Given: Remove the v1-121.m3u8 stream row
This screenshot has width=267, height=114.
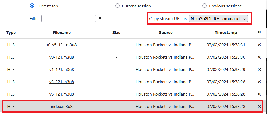Looking at the screenshot, I should coord(259,70).
